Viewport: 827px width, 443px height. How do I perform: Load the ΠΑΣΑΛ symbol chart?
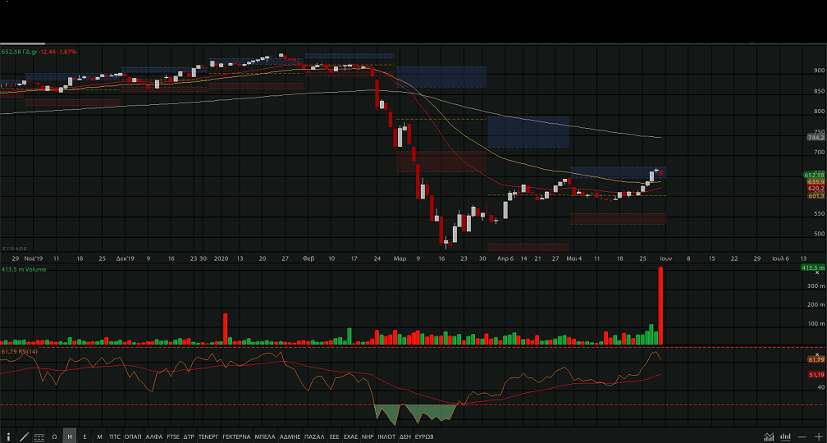(x=314, y=436)
